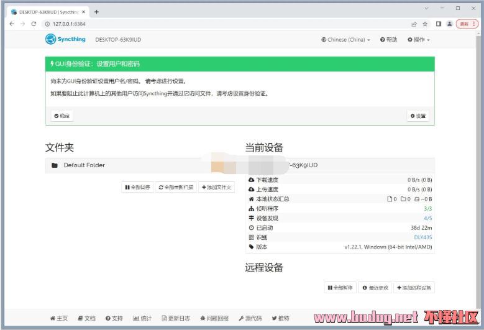
Task: Click the listeners sitemap icon
Action: click(x=251, y=209)
